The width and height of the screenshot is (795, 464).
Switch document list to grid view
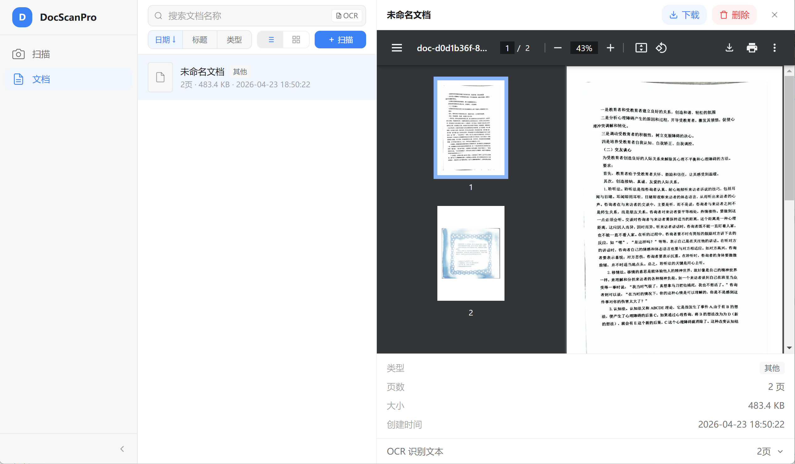click(x=296, y=40)
